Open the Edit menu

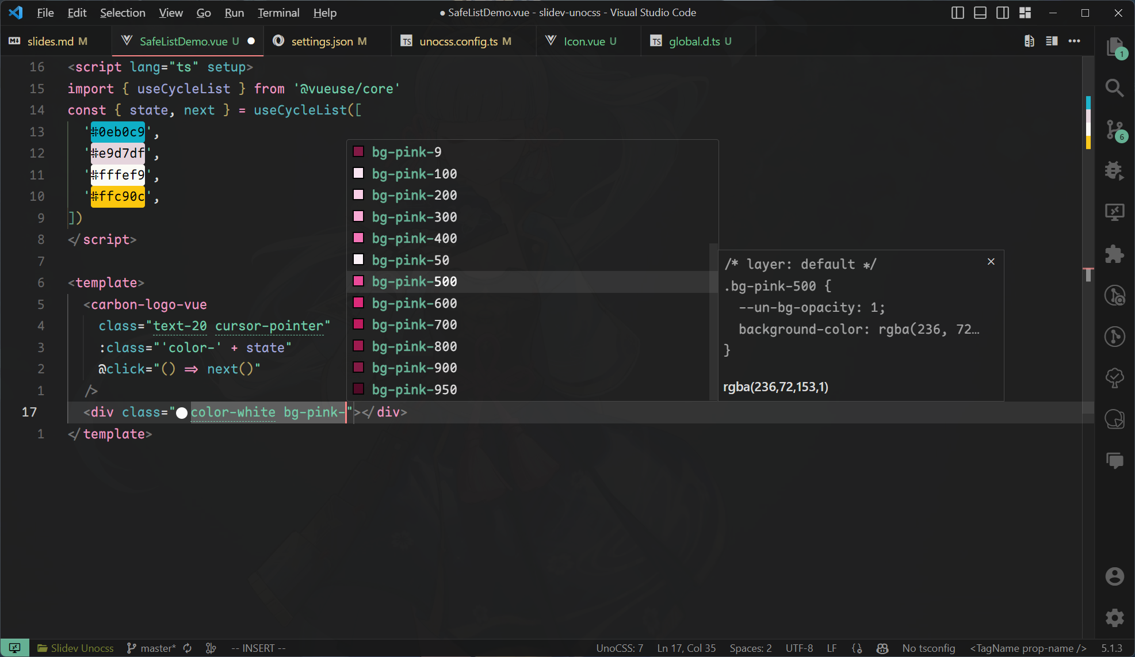(x=77, y=13)
